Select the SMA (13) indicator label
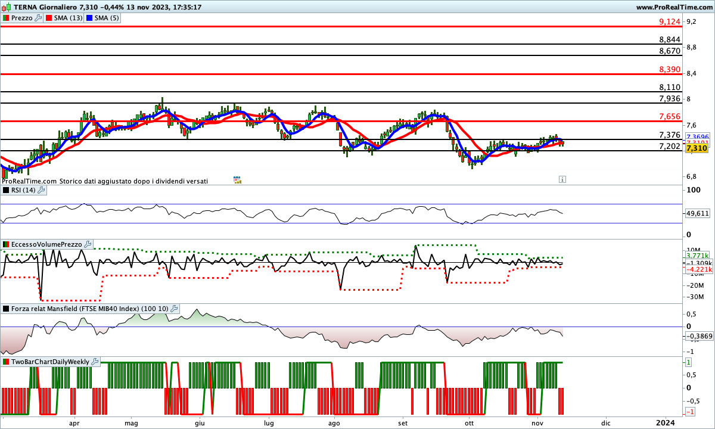 (x=68, y=18)
